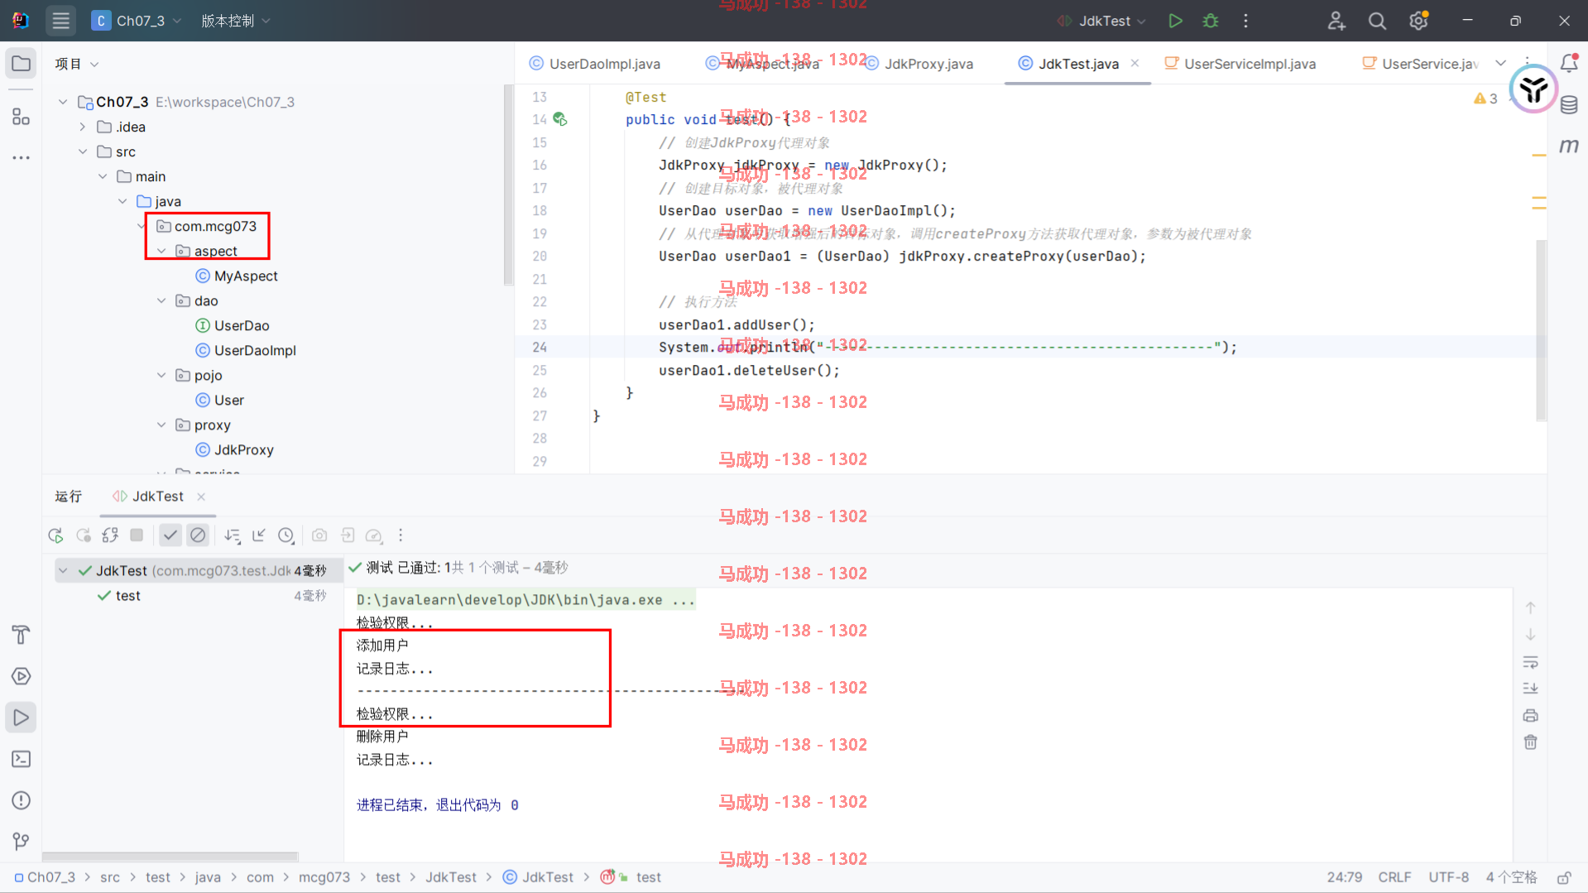Image resolution: width=1588 pixels, height=893 pixels.
Task: Open JdkProxy class in tree
Action: [x=235, y=449]
